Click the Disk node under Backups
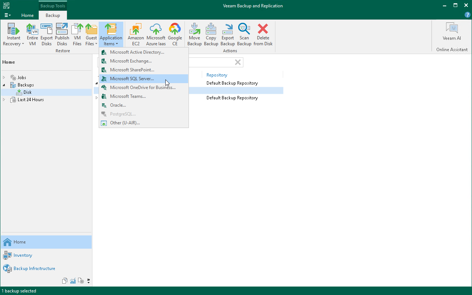472x295 pixels. tap(28, 92)
